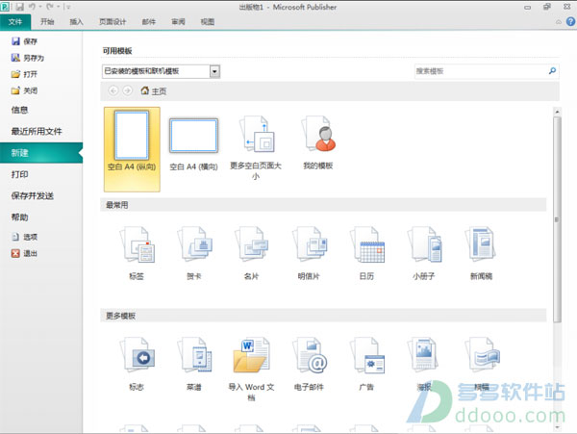This screenshot has height=434, width=577.
Task: Expand the 已安装的模板和联机模板 dropdown
Action: 214,71
